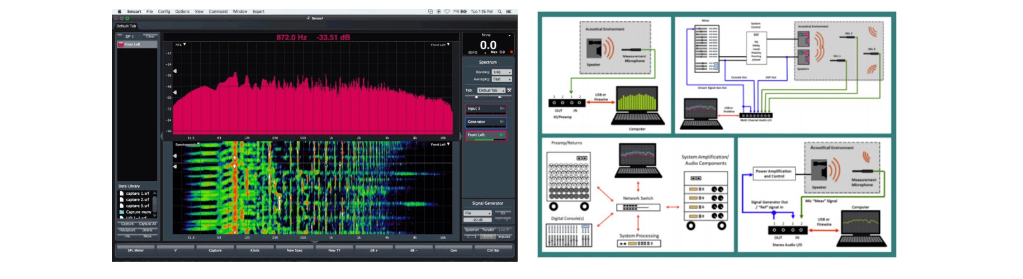Click the stop all measurements button
Screen dimensions: 1023x279
pos(476,97)
